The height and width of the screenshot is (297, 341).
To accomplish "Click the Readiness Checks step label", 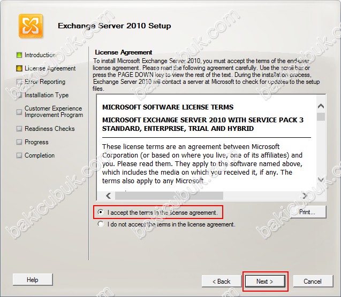I will point(50,129).
